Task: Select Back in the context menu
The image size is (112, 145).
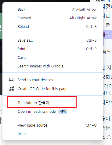Action: tap(53, 10)
